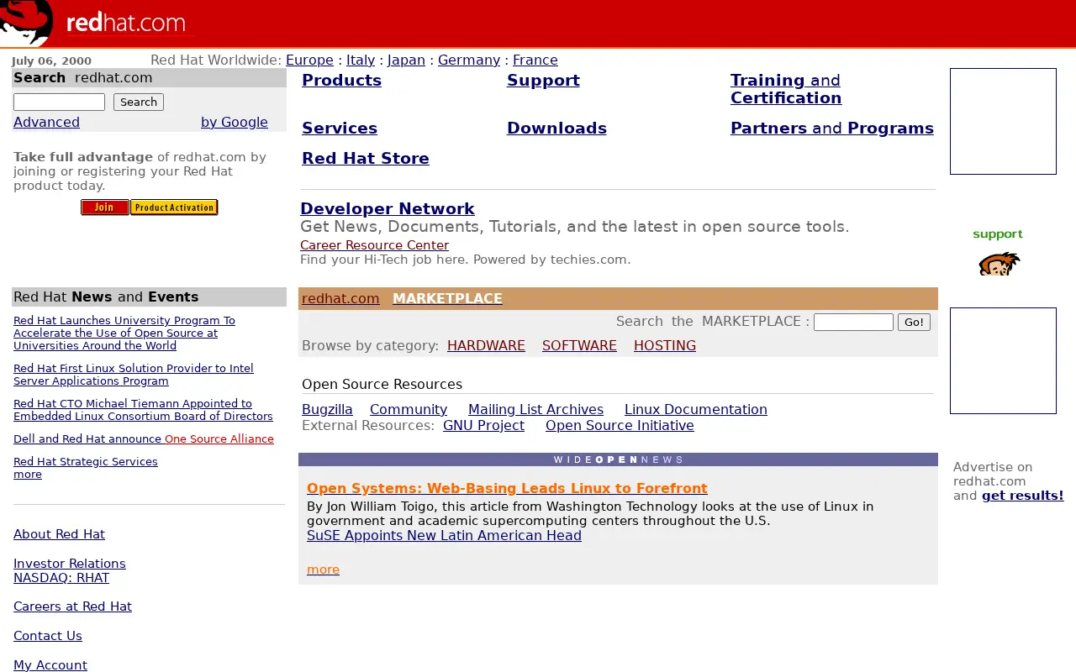Open Linux Documentation
1076x672 pixels.
click(696, 409)
